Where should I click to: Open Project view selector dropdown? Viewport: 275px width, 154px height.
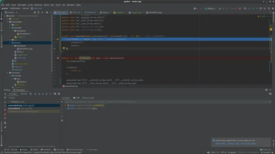11,12
